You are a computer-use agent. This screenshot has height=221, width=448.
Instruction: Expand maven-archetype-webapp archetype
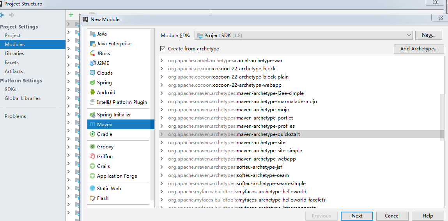pos(162,159)
